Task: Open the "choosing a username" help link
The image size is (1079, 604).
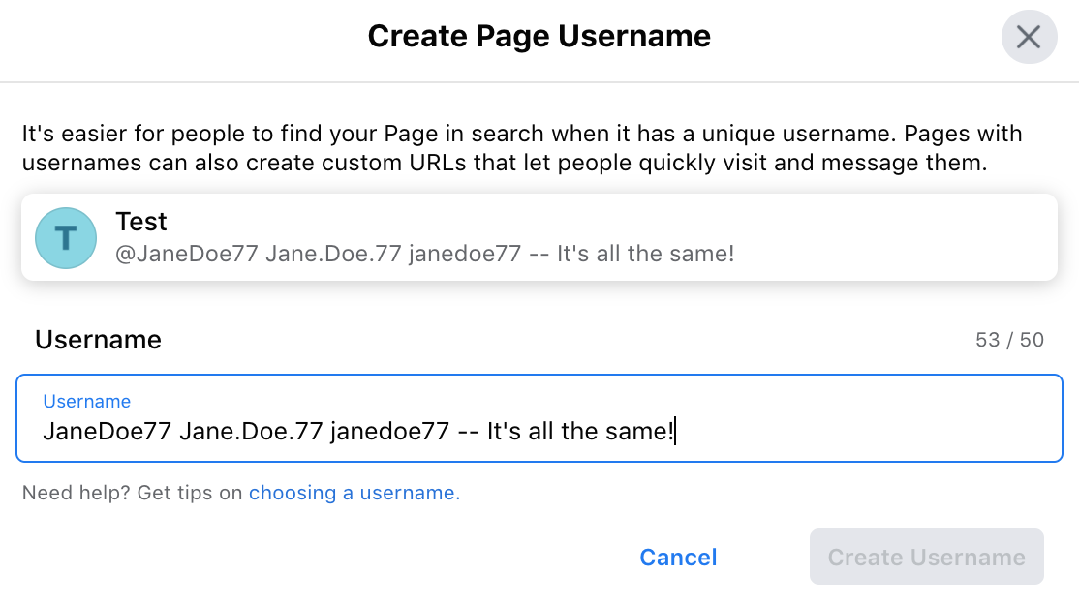Action: [x=354, y=493]
